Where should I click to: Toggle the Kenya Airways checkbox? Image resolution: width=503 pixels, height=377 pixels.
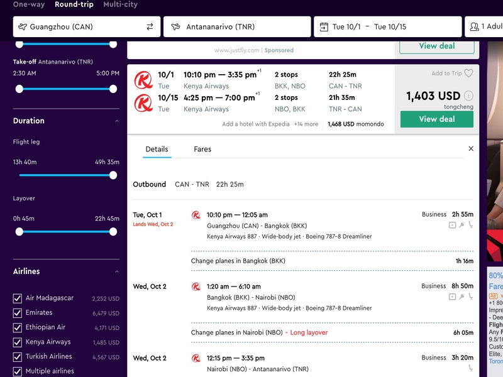pos(18,342)
